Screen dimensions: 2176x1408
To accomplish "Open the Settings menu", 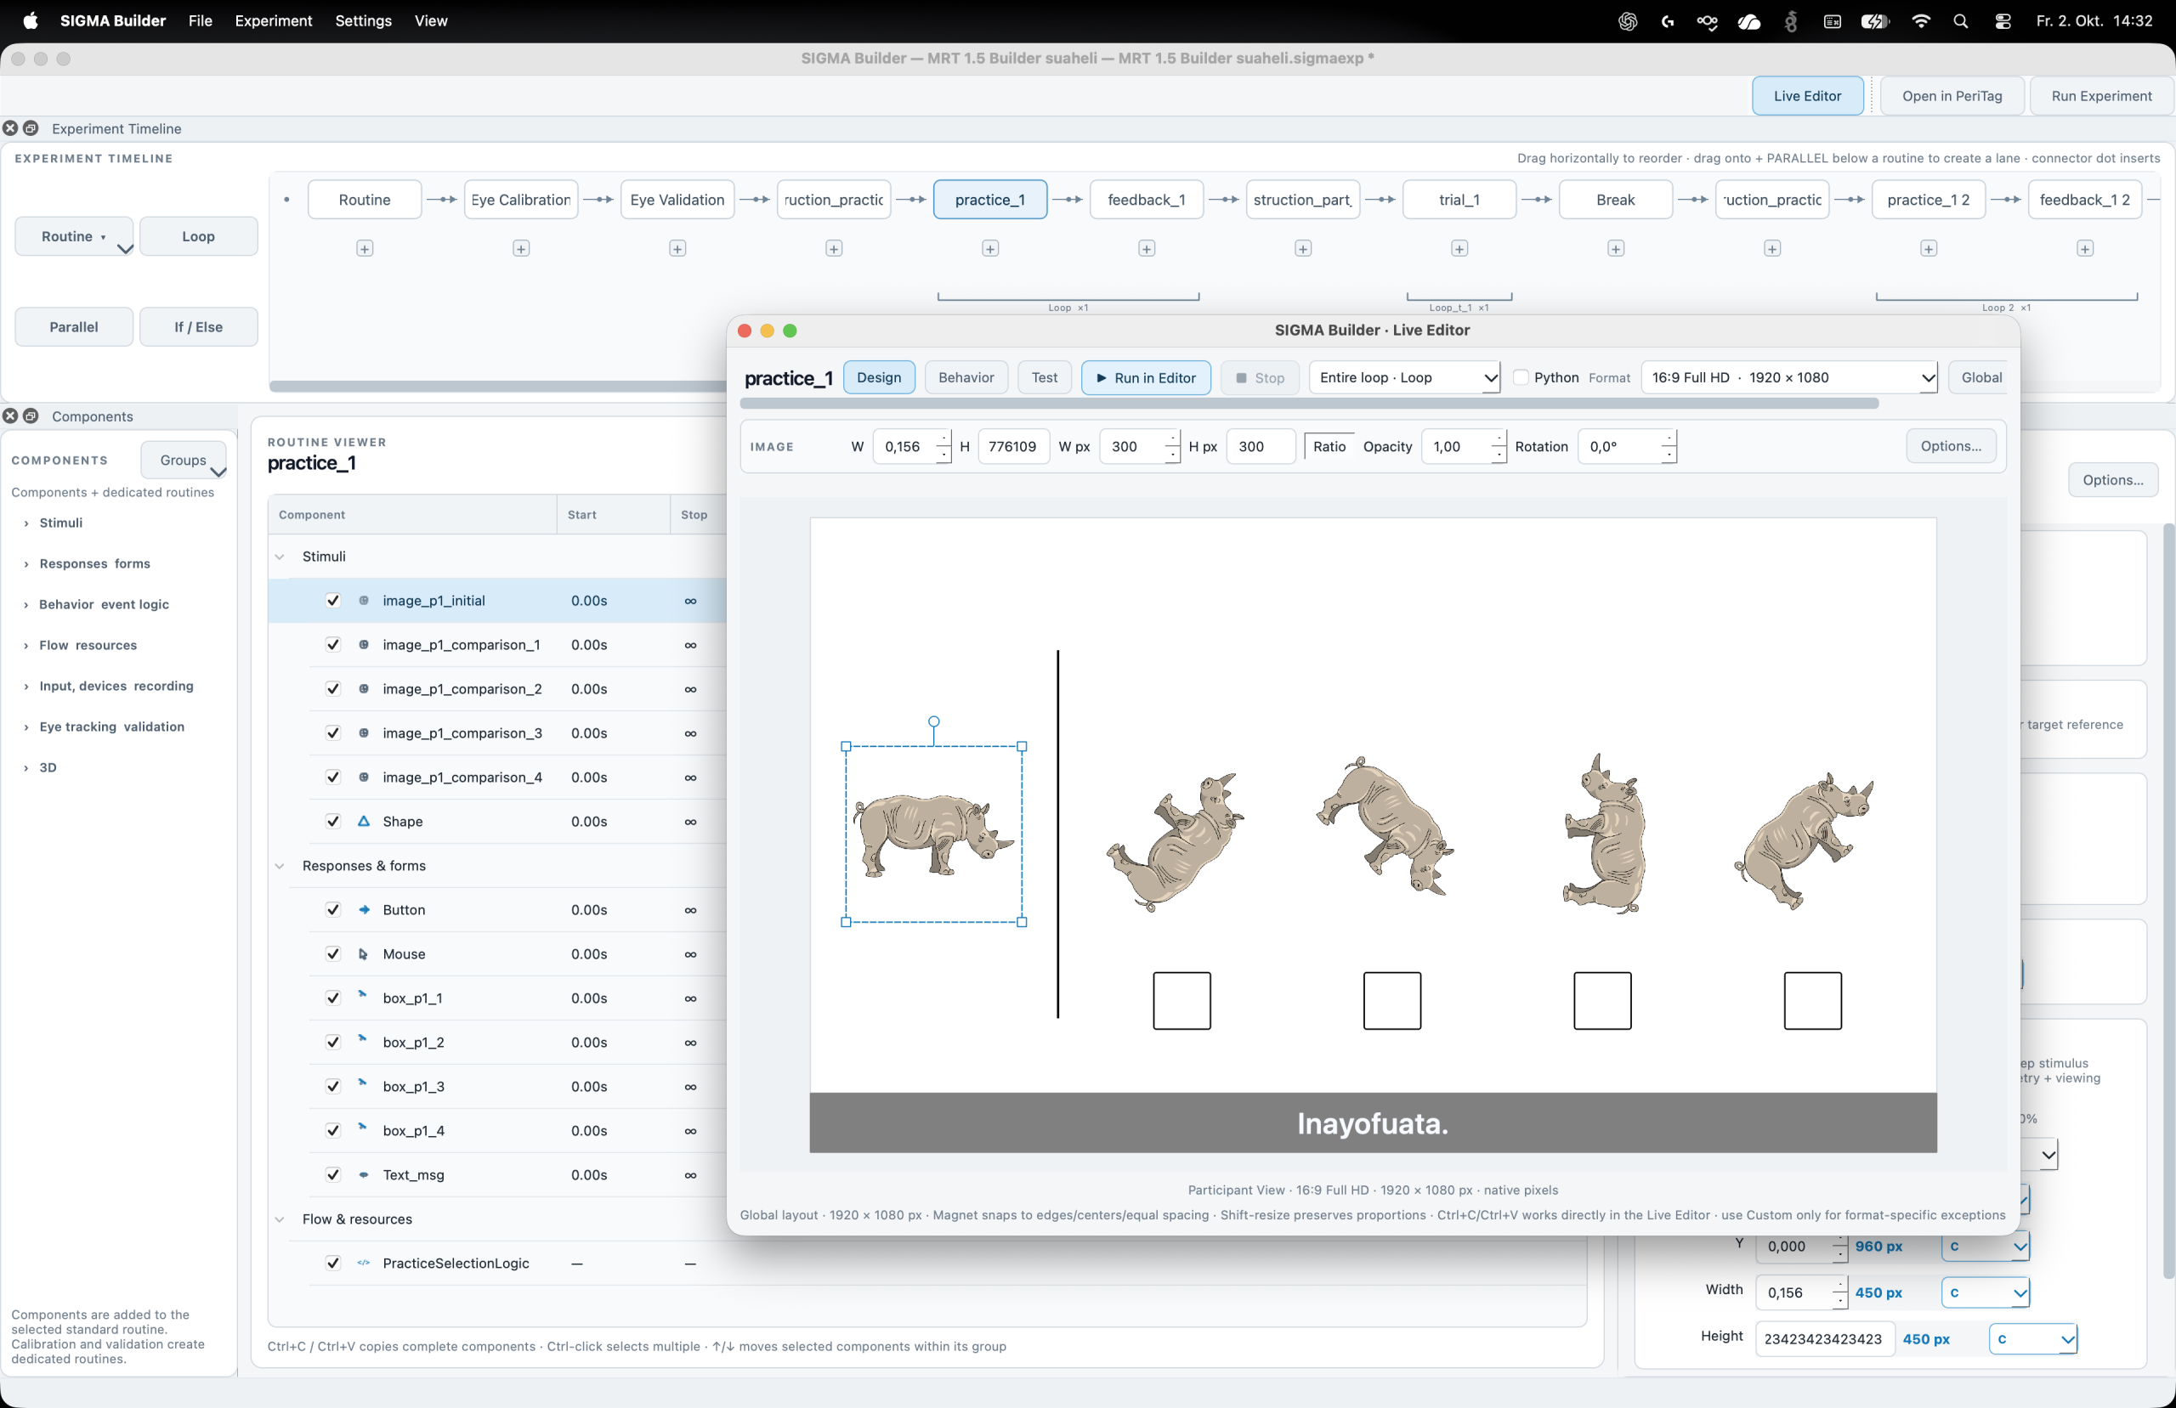I will pyautogui.click(x=363, y=21).
